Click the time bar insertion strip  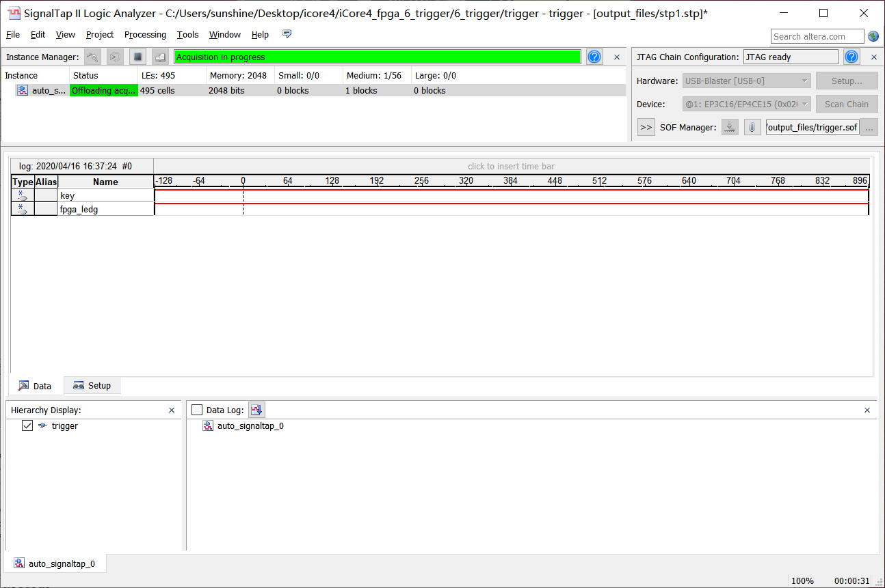511,166
